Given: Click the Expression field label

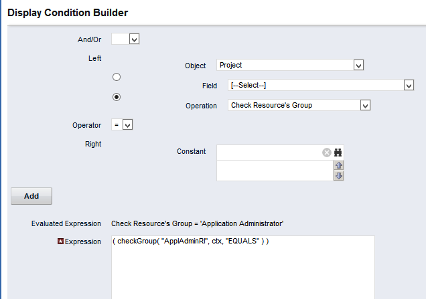Looking at the screenshot, I should click(x=82, y=241).
